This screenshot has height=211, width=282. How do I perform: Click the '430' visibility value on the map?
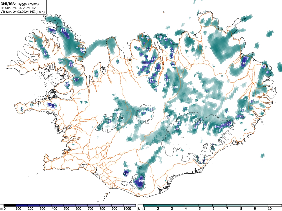coord(177,129)
